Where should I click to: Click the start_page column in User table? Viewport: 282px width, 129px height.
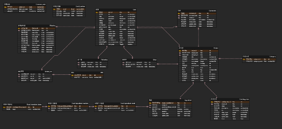pos(116,44)
